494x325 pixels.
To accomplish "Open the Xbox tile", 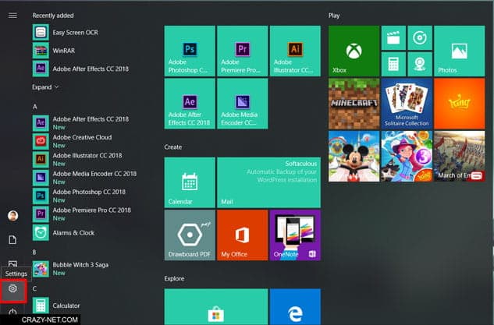I will pos(354,51).
